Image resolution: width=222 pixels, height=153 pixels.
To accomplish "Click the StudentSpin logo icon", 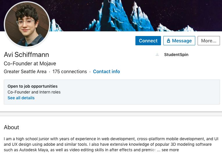I will pyautogui.click(x=157, y=55).
